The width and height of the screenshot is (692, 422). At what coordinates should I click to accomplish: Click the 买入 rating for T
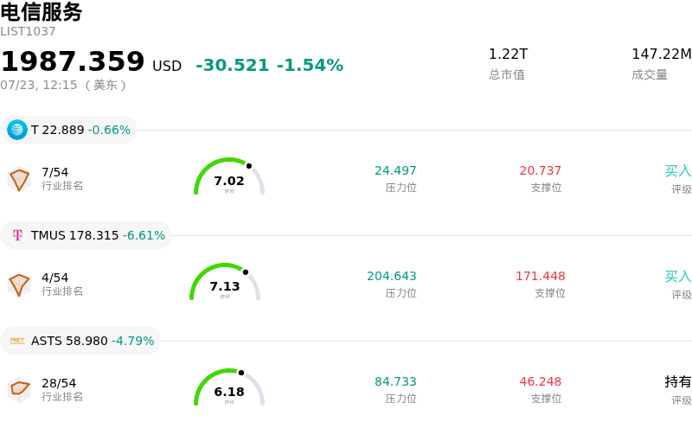pyautogui.click(x=678, y=171)
